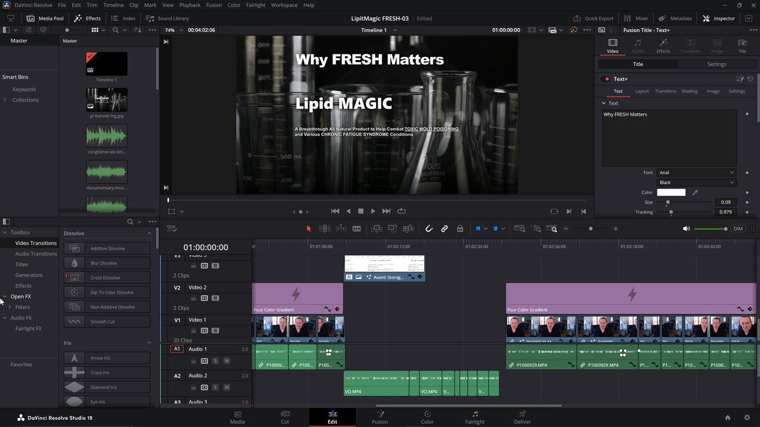Screen dimensions: 760x427
Task: Click the text Color swatch in Inspector
Action: point(671,192)
